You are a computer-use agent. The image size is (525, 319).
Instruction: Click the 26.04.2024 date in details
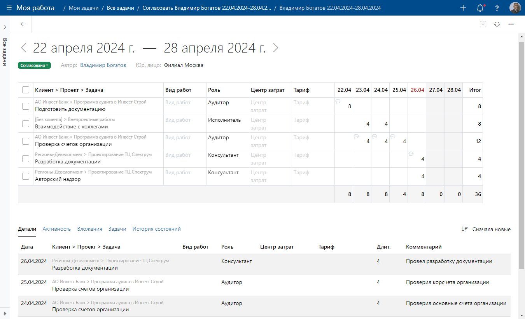pyautogui.click(x=34, y=261)
